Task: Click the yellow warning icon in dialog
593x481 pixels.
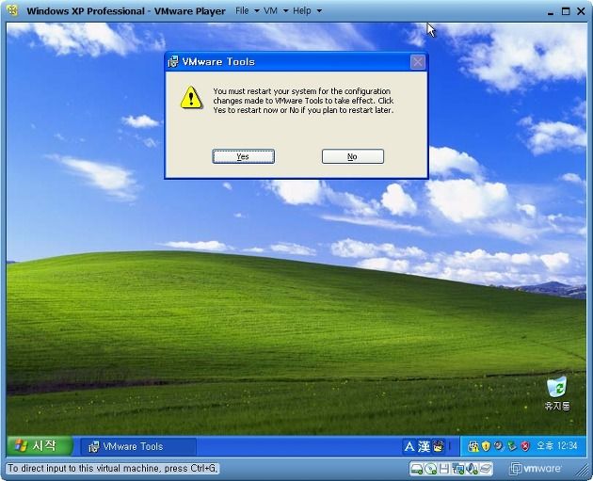Action: coord(191,98)
